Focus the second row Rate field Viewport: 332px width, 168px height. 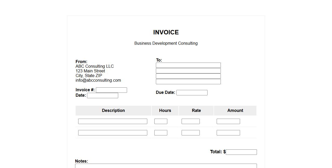click(x=190, y=133)
